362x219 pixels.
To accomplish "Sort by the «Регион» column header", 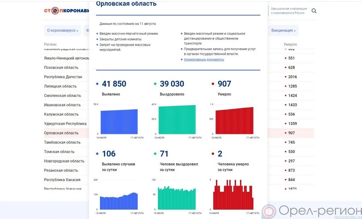I will [50, 45].
